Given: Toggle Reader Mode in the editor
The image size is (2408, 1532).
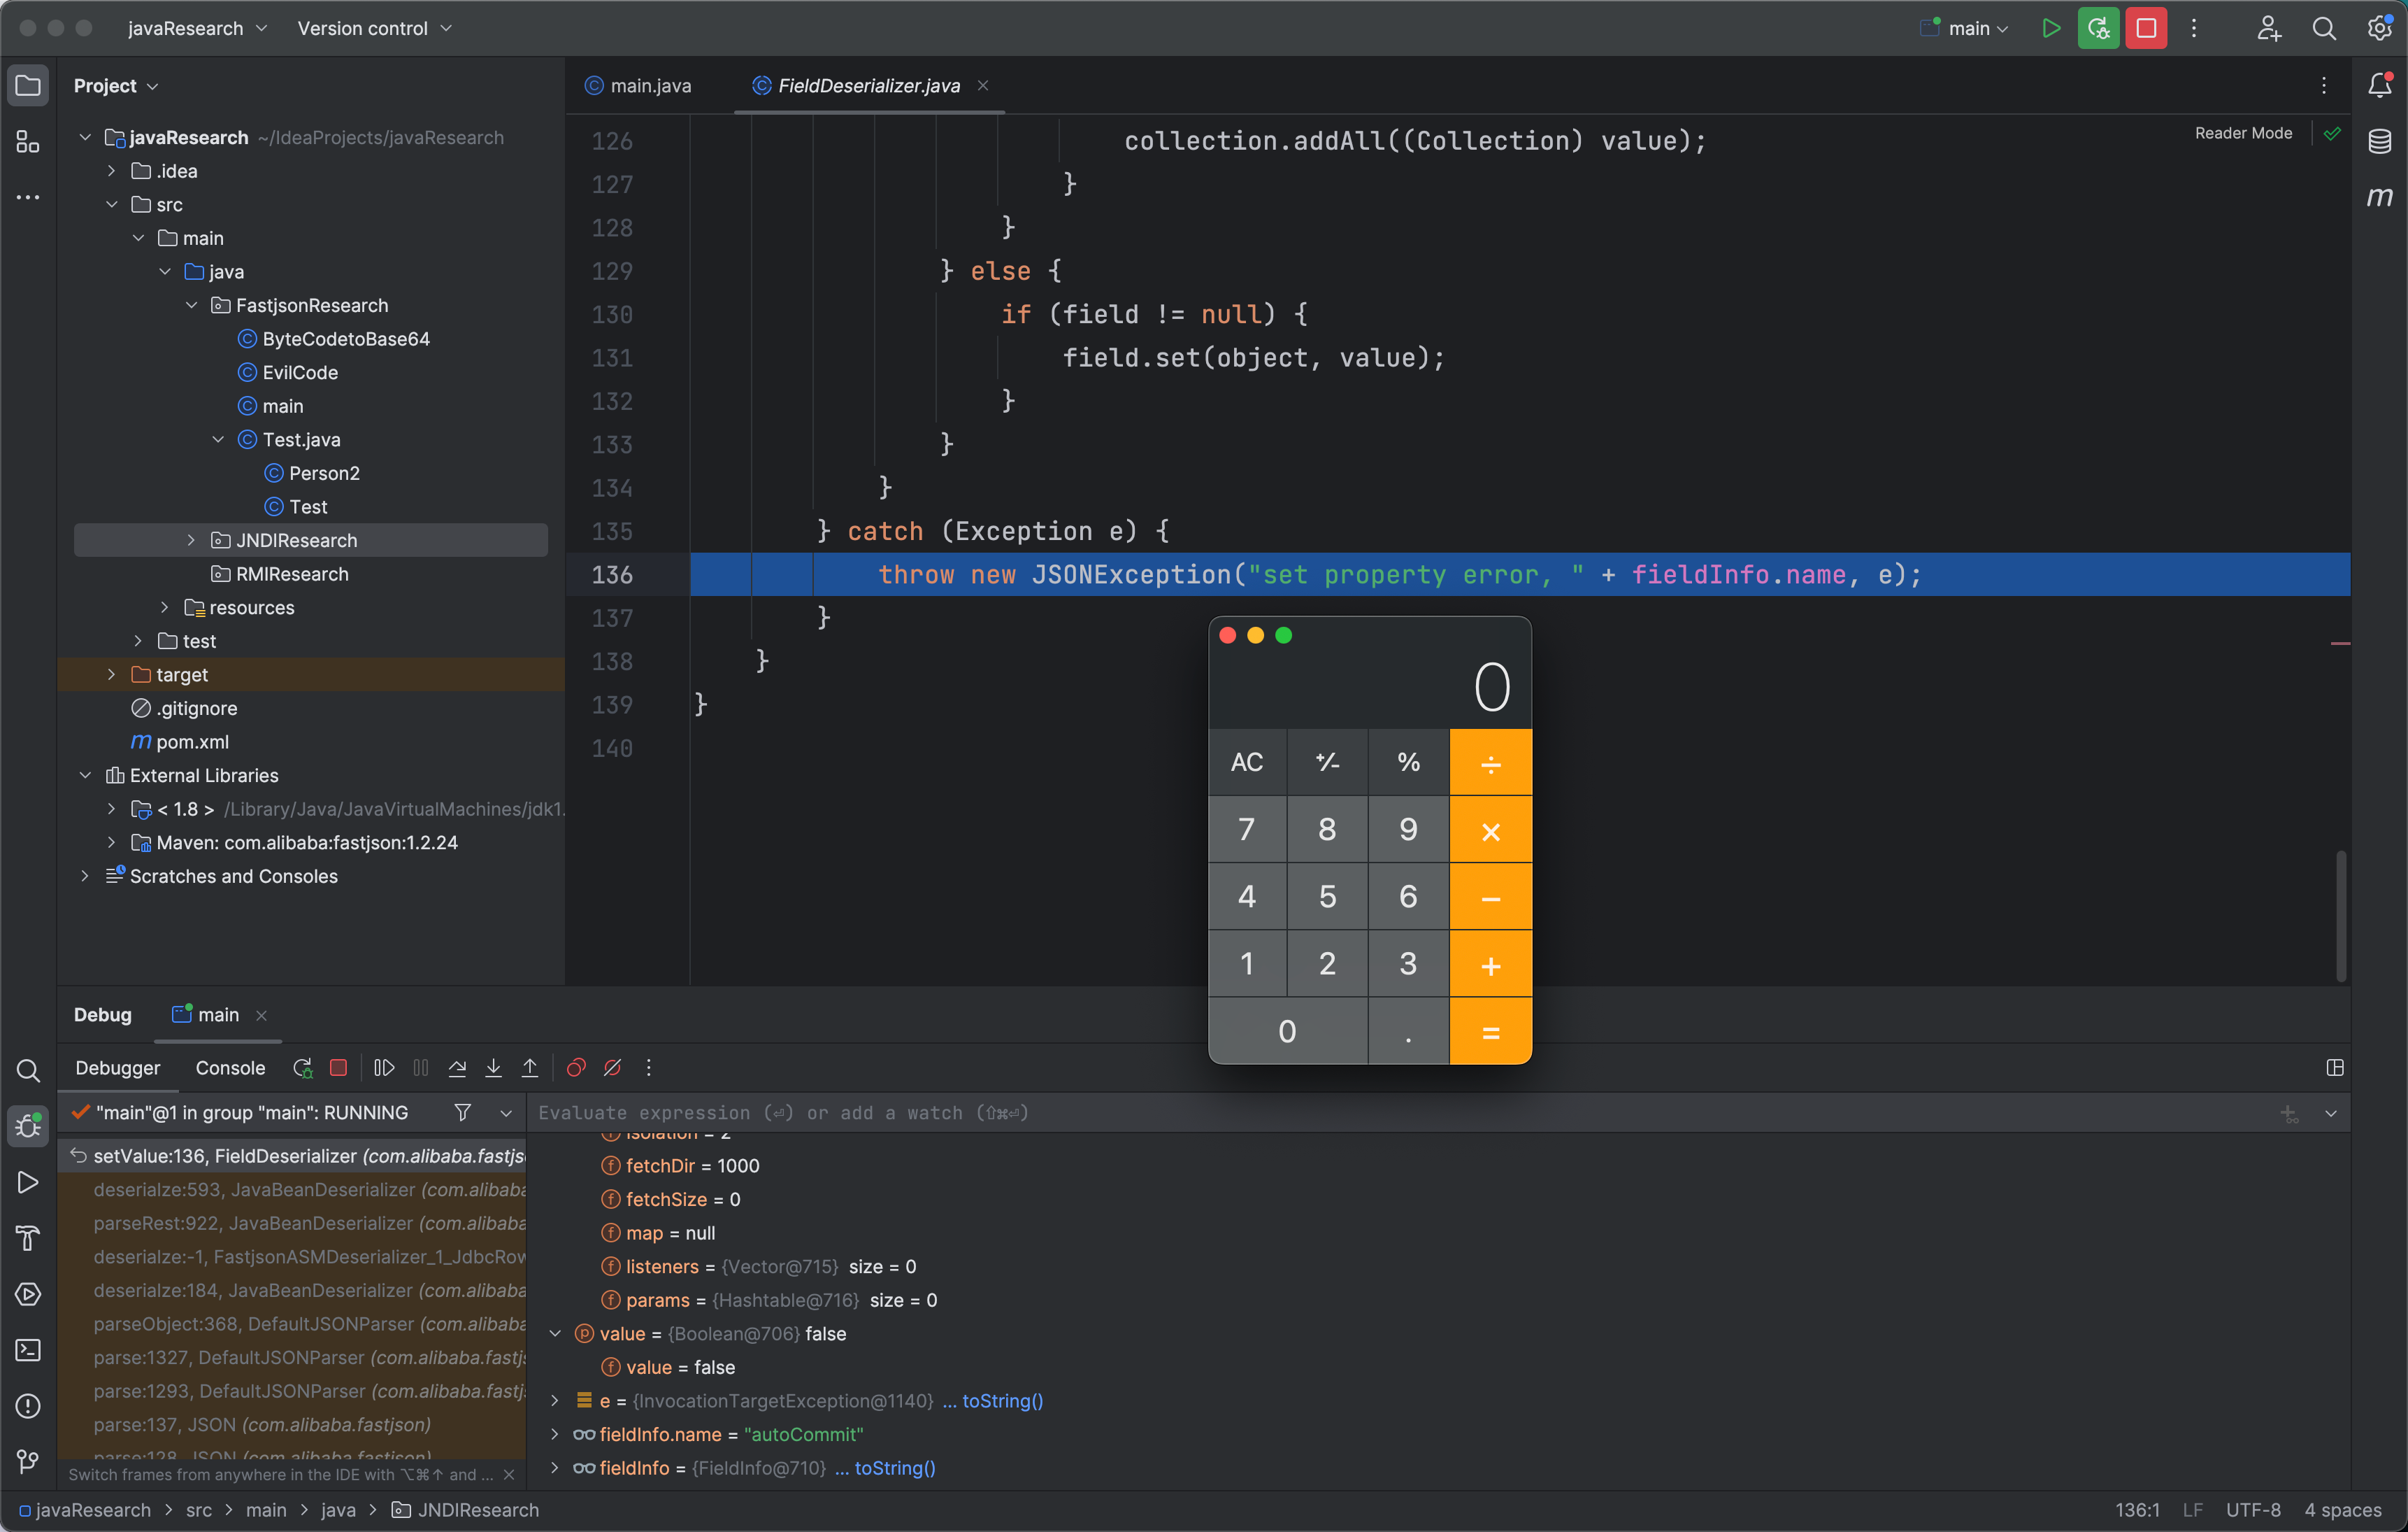Looking at the screenshot, I should pos(2243,133).
